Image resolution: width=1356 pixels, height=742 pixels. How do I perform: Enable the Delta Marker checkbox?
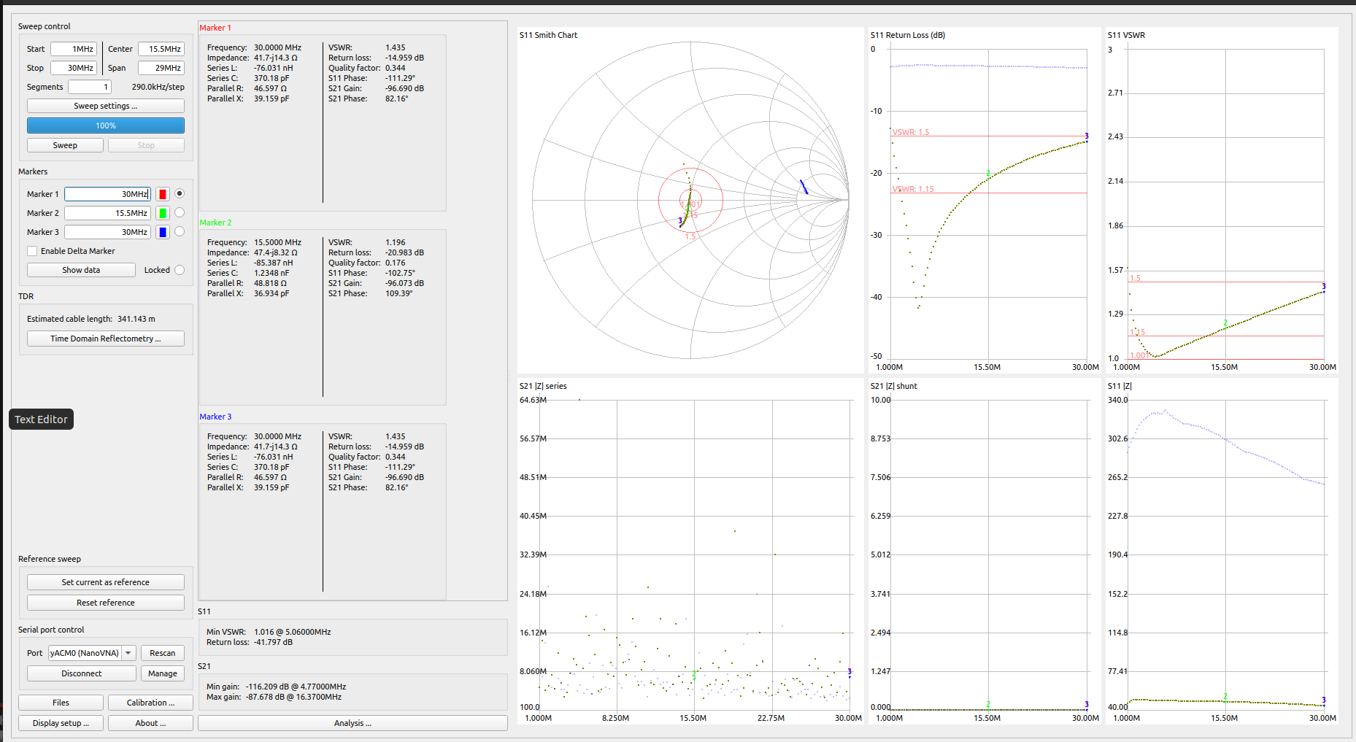32,251
